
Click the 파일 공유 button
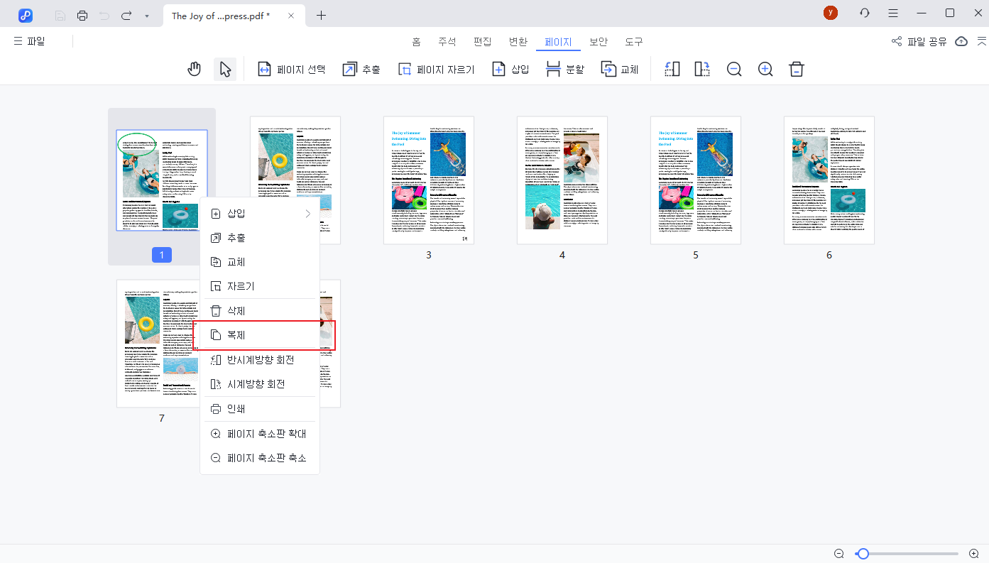click(x=919, y=41)
